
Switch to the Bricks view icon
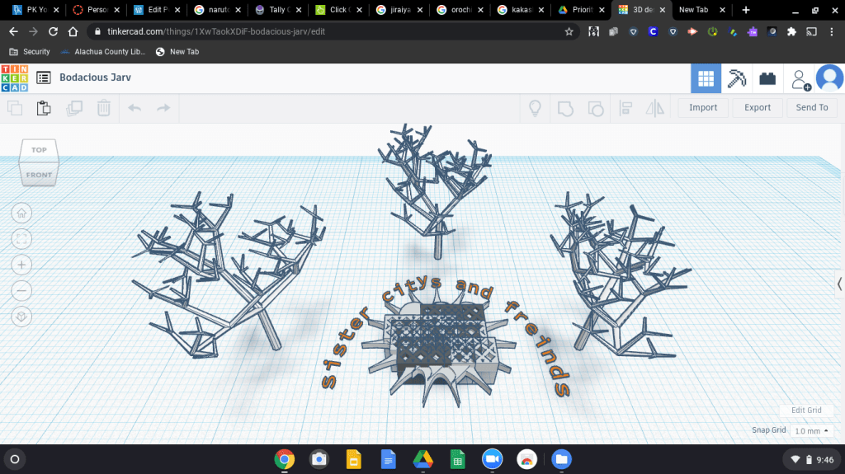pos(768,78)
